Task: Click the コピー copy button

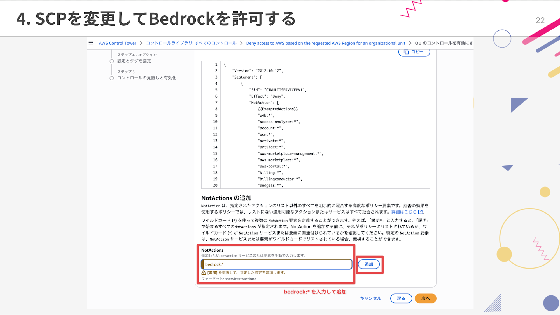Action: [x=414, y=52]
